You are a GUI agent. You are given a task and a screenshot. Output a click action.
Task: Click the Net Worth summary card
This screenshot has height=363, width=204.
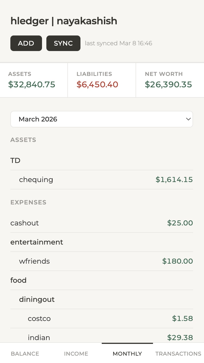pos(170,80)
